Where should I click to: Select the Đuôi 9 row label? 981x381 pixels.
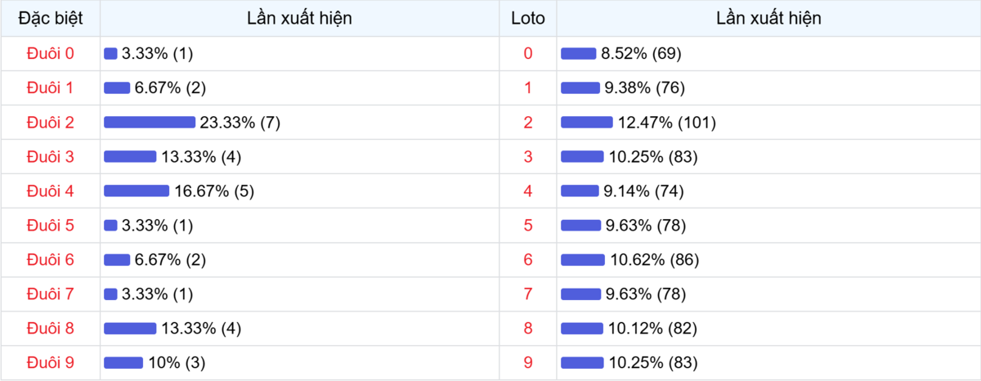50,362
